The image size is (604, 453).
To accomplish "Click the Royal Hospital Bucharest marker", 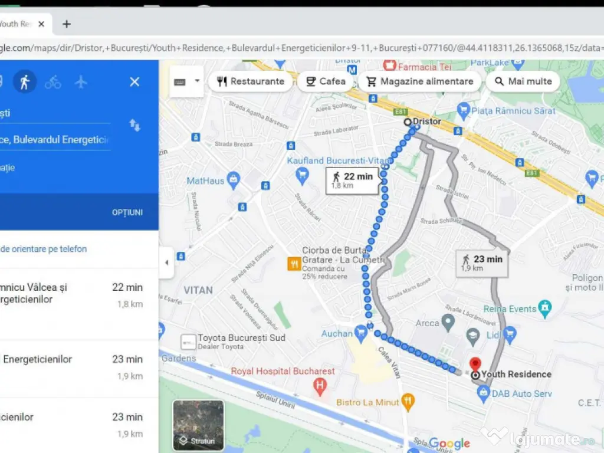I will click(320, 386).
